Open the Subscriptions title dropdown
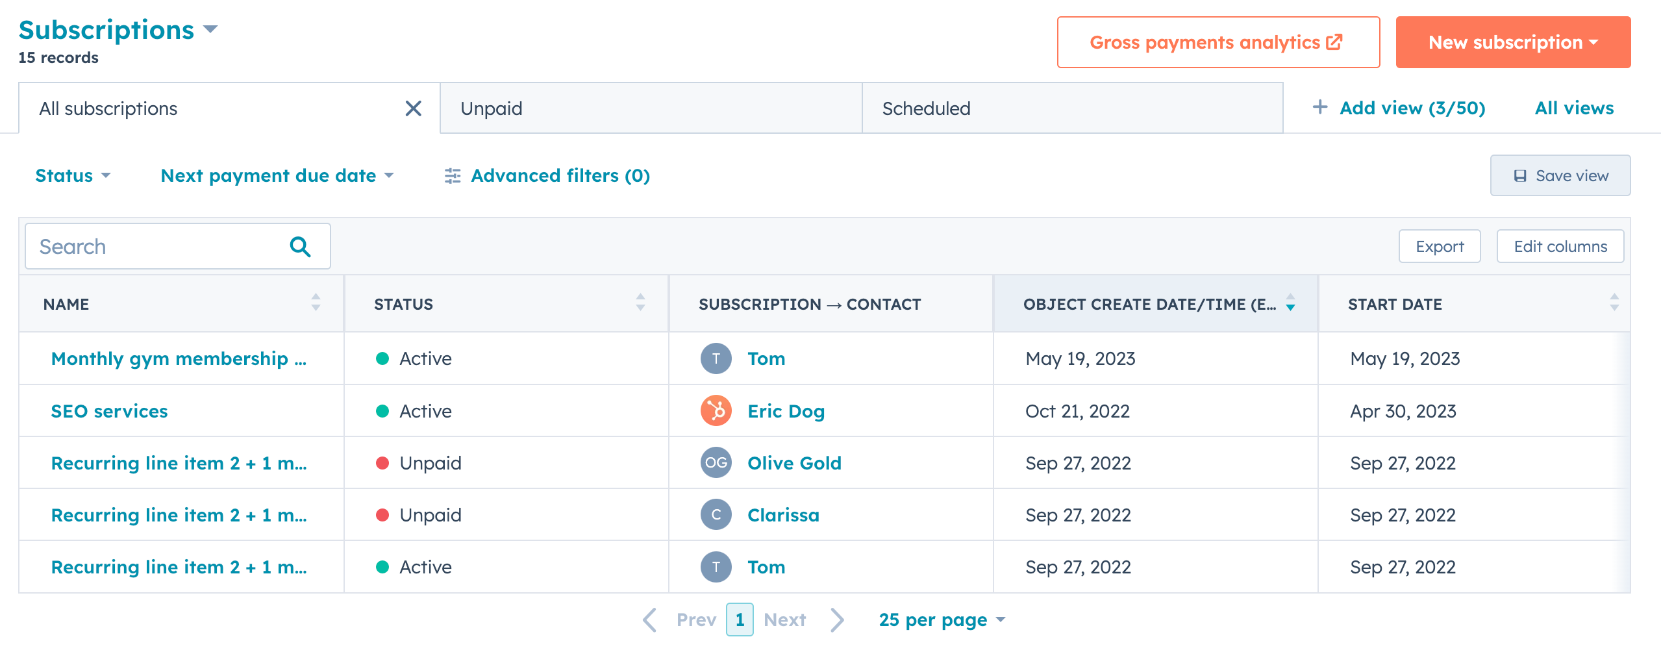1661x652 pixels. (212, 29)
